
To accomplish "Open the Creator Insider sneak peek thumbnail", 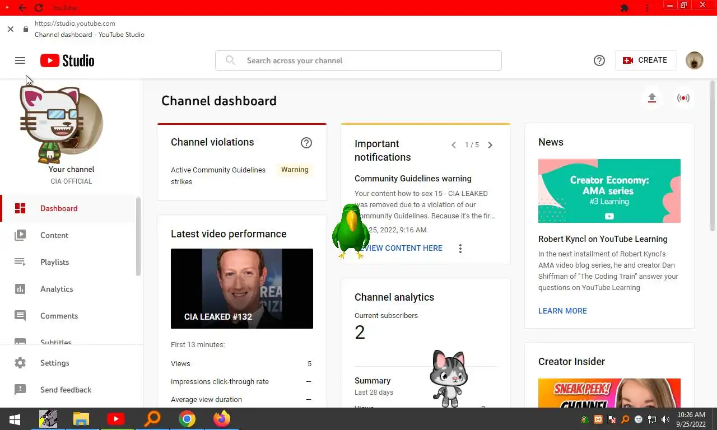I will pos(609,393).
